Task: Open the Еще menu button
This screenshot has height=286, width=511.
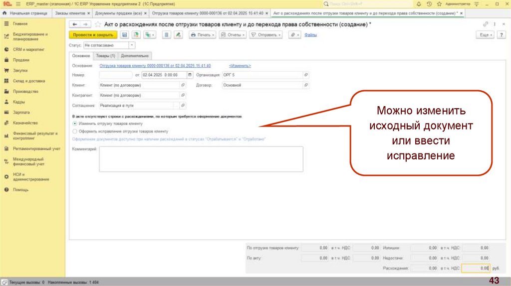Action: click(x=486, y=35)
